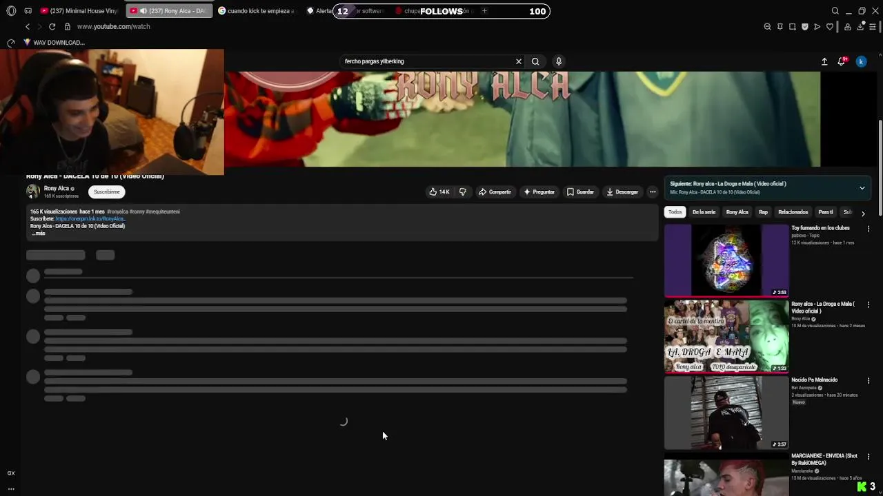Open Easy Setup sliders icon

point(873,27)
